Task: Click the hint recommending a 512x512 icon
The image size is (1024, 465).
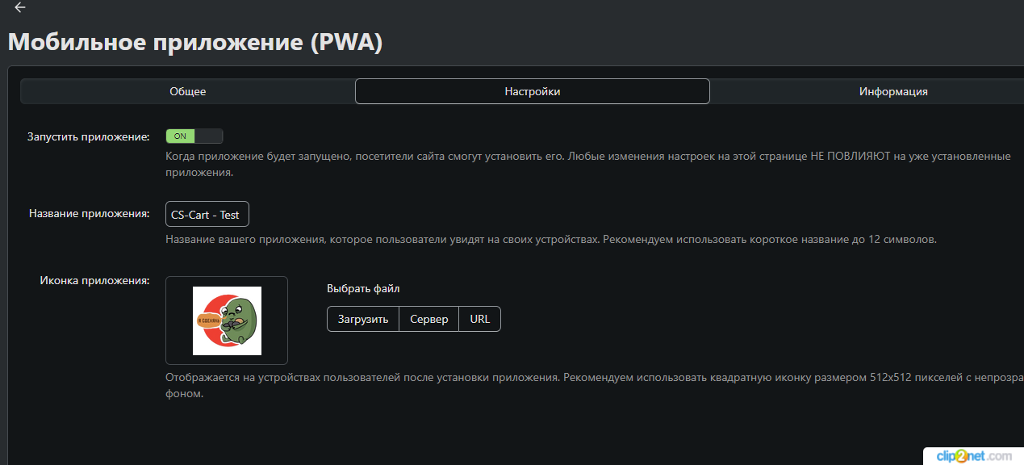Action: [589, 378]
